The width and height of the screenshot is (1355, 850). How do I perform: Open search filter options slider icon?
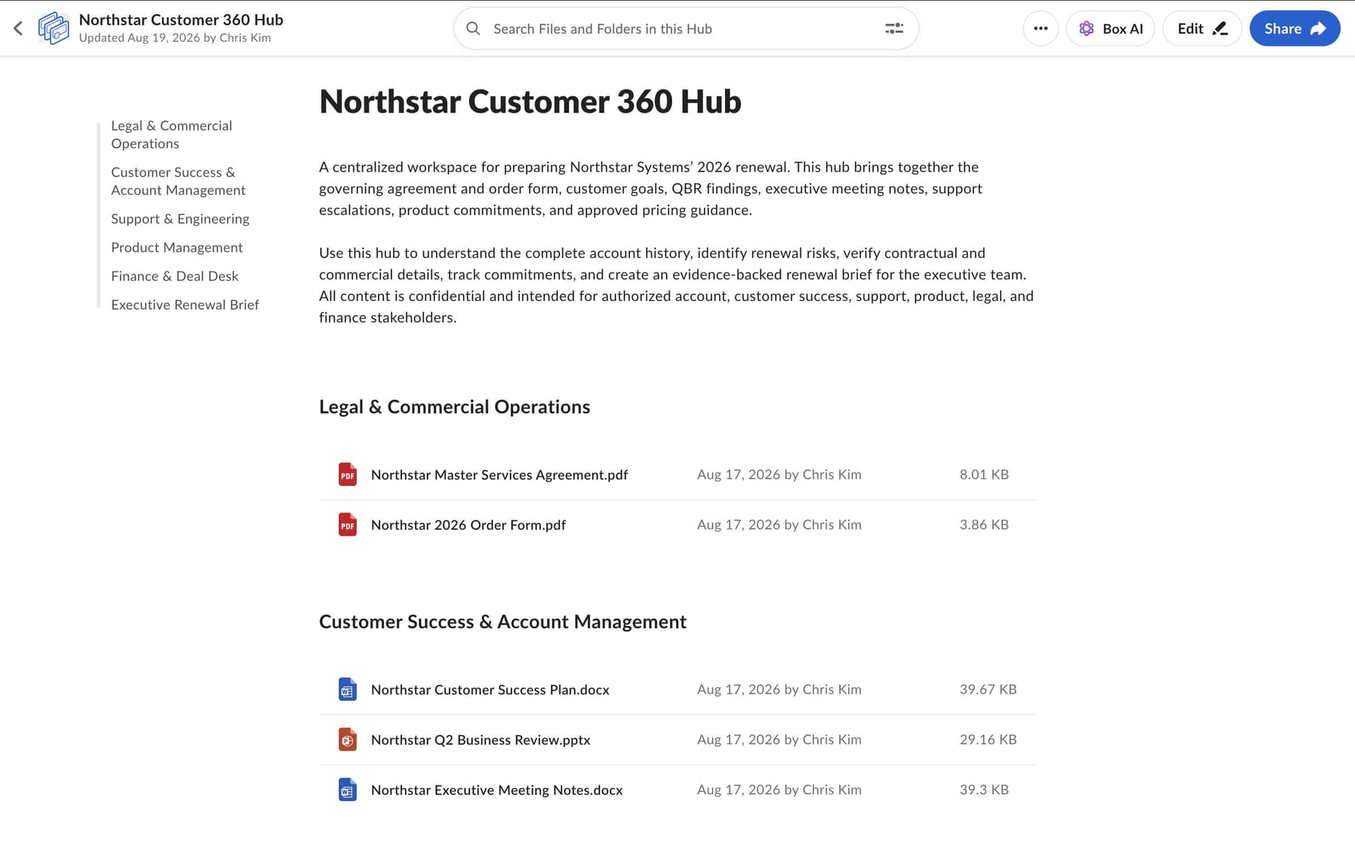pyautogui.click(x=894, y=29)
